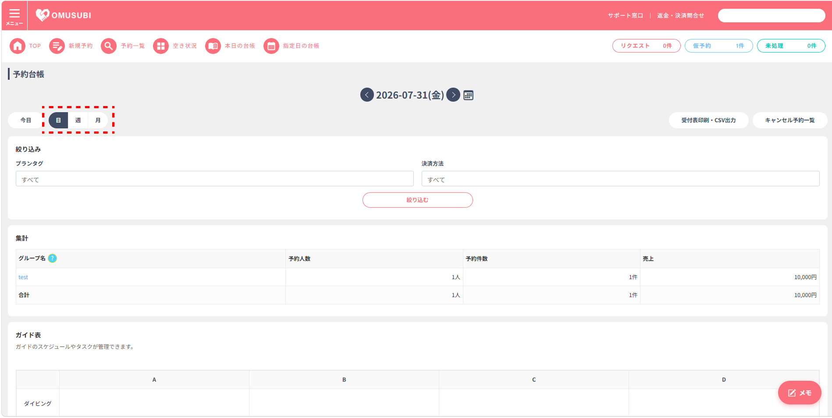Open the 決済方法 dropdown
The width and height of the screenshot is (832, 418).
620,179
